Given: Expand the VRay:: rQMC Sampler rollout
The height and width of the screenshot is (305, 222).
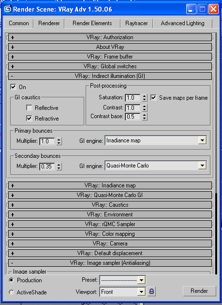Looking at the screenshot, I should (x=110, y=224).
